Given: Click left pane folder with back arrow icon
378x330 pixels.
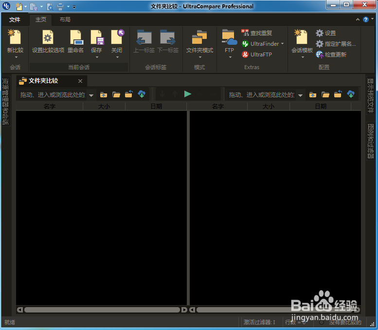Looking at the screenshot, I should pyautogui.click(x=129, y=94).
